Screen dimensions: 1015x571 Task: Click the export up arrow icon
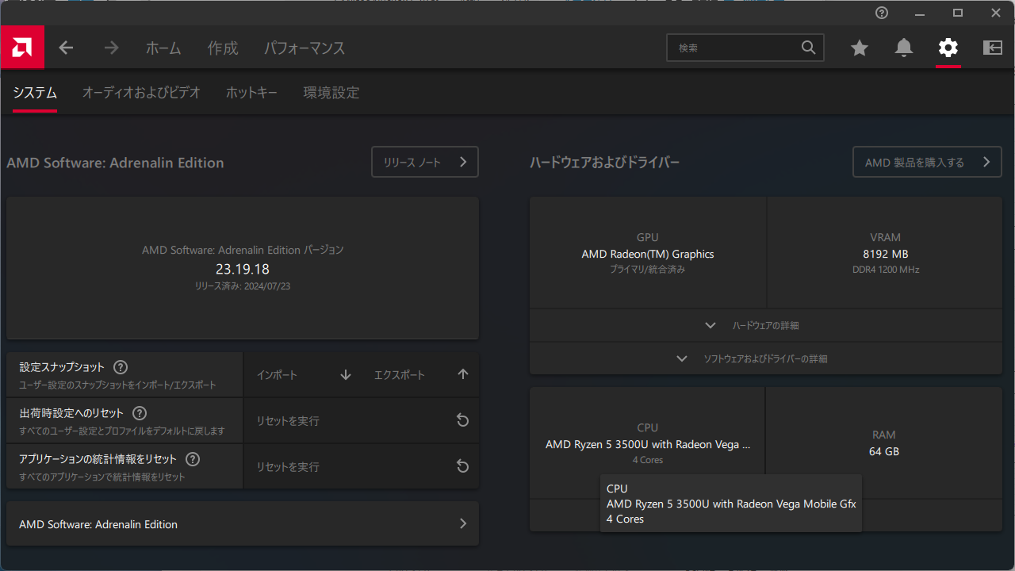[463, 375]
